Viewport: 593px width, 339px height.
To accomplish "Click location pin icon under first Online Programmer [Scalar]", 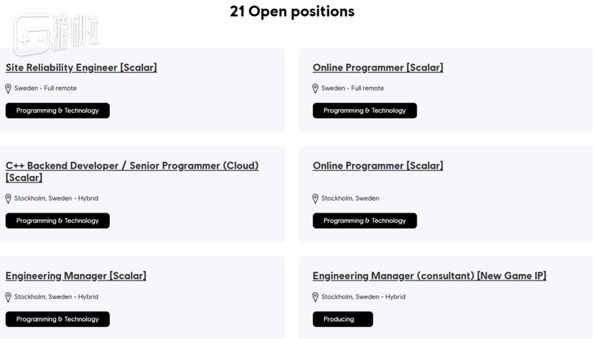I will coord(315,89).
